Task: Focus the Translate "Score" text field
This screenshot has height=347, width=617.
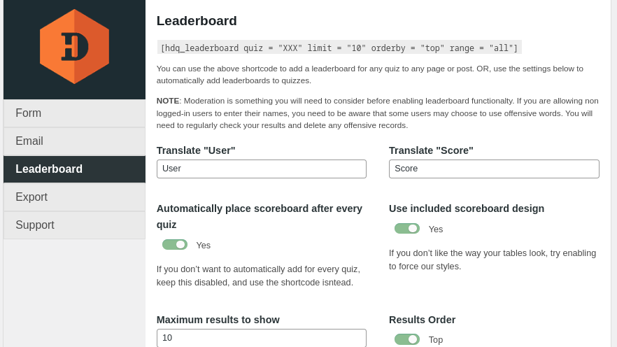Action: 494,169
